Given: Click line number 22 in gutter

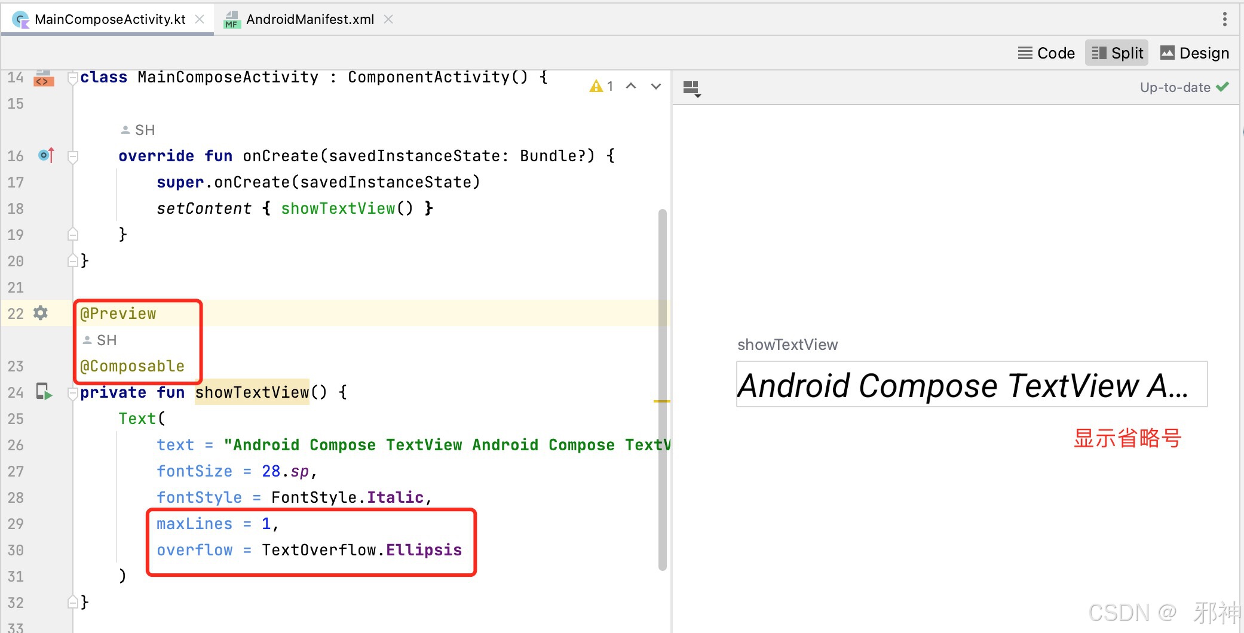Looking at the screenshot, I should (16, 314).
